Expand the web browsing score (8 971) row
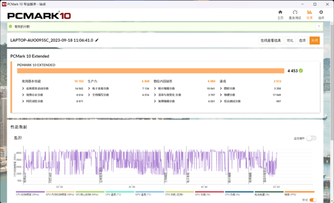334x203 pixels. tap(23, 101)
